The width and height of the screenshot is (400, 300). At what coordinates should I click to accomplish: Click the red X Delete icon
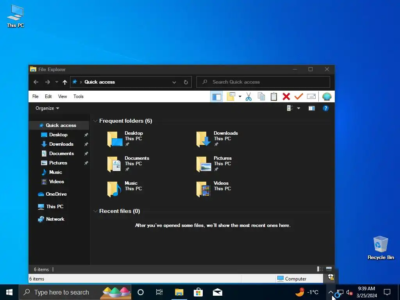click(286, 96)
